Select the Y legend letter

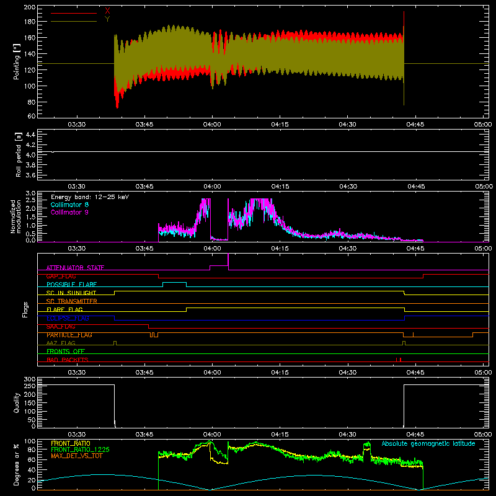pyautogui.click(x=107, y=19)
